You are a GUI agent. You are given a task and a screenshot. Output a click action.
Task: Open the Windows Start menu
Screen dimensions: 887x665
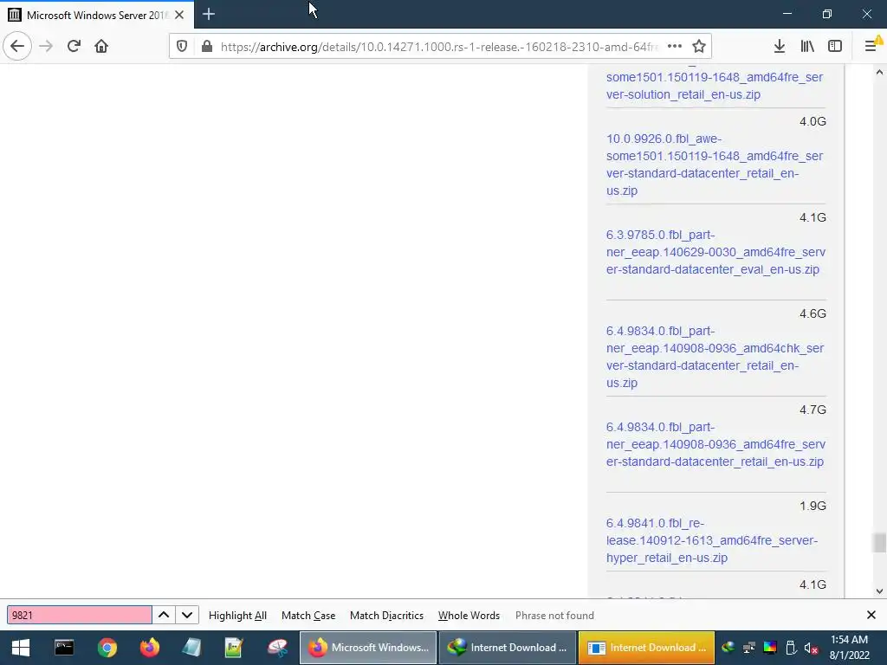pyautogui.click(x=21, y=648)
